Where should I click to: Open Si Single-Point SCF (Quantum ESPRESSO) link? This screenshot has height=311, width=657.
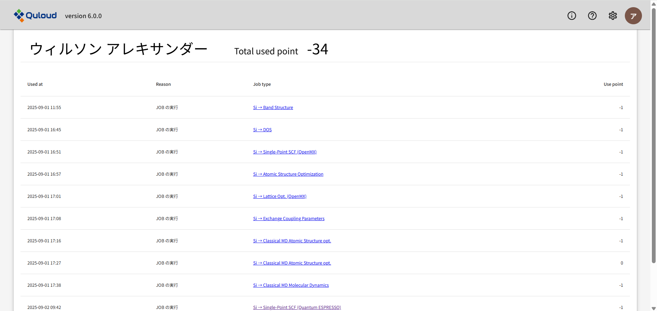pos(297,307)
